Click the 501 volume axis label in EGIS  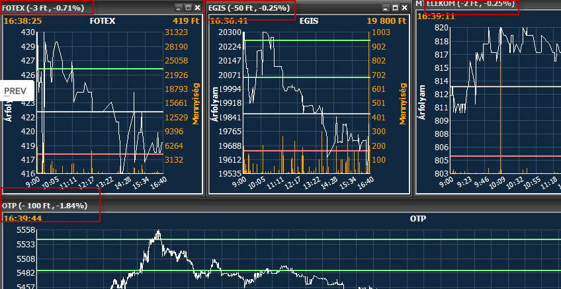379,103
